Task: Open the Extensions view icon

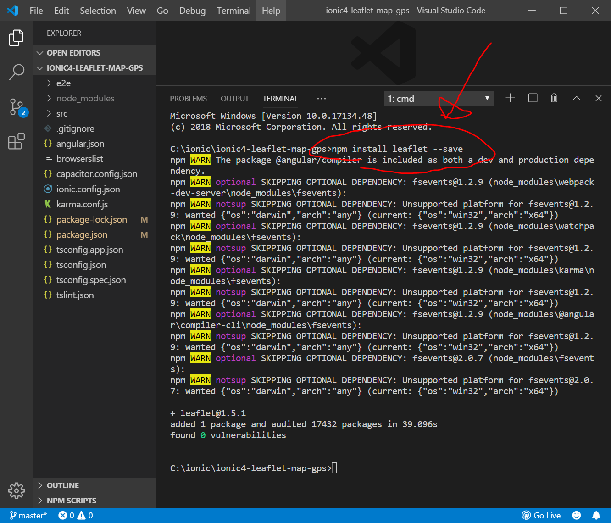Action: (x=17, y=141)
